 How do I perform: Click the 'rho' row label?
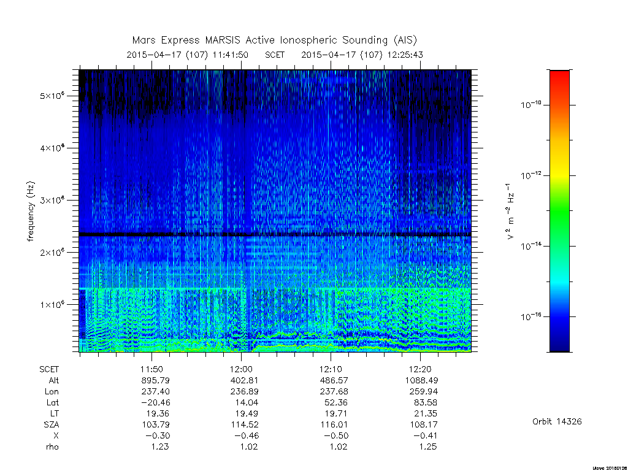[52, 446]
